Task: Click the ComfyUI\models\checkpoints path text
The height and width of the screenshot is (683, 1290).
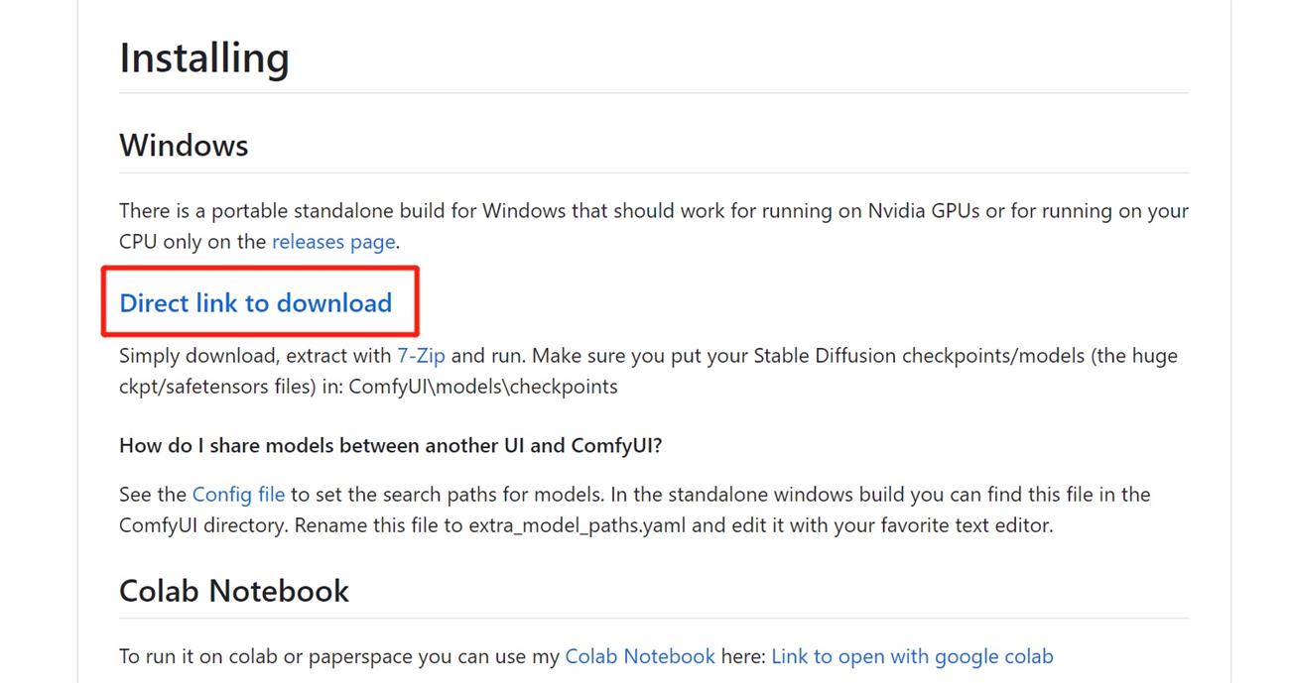Action: (483, 387)
